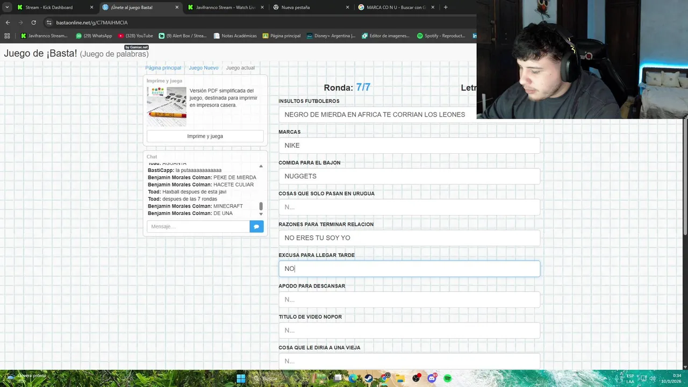This screenshot has height=387, width=688.
Task: Open Spotify bookmark in bookmarks bar
Action: 441,36
